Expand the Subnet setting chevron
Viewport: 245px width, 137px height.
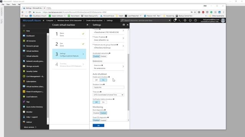coord(123,30)
